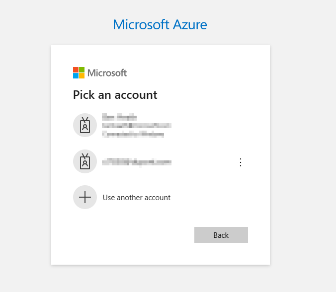
Task: Open the three-dot menu for the second account
Action: tap(241, 162)
